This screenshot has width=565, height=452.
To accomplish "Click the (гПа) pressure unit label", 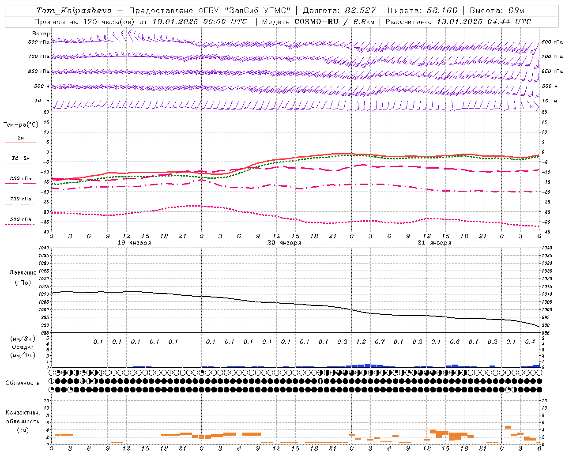I will [23, 282].
